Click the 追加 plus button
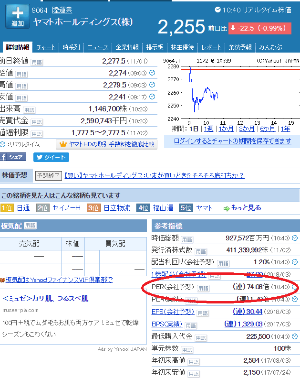The width and height of the screenshot is (300, 378). 18,16
